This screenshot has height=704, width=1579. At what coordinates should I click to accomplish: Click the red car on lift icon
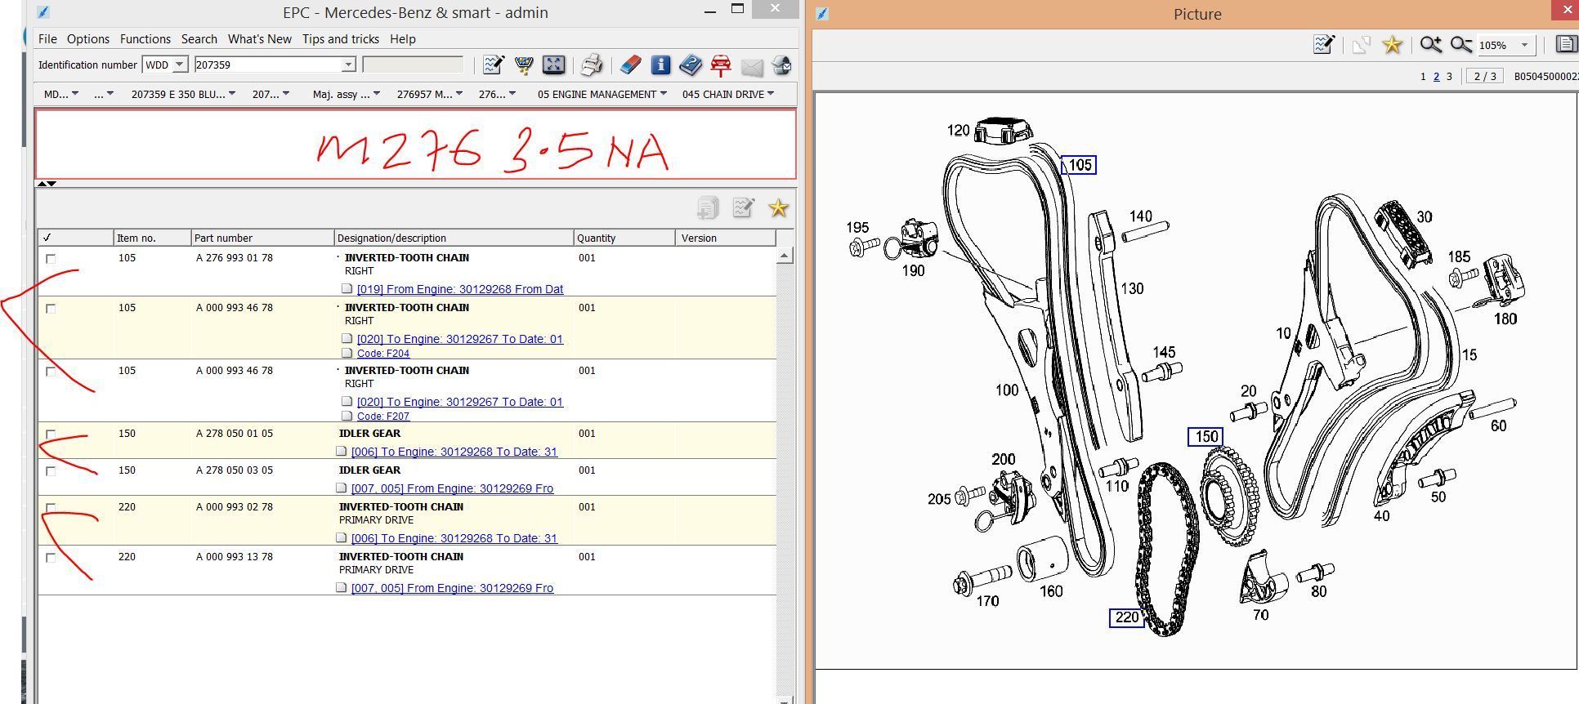[x=721, y=65]
